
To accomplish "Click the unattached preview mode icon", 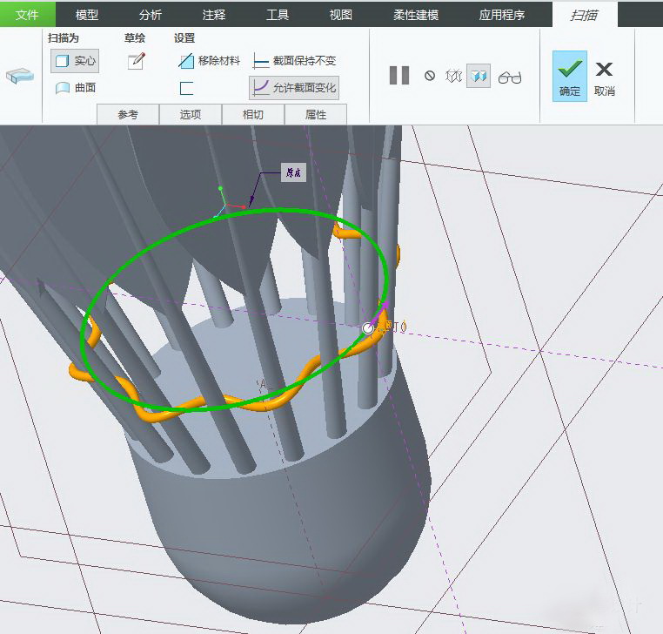I will pos(453,77).
